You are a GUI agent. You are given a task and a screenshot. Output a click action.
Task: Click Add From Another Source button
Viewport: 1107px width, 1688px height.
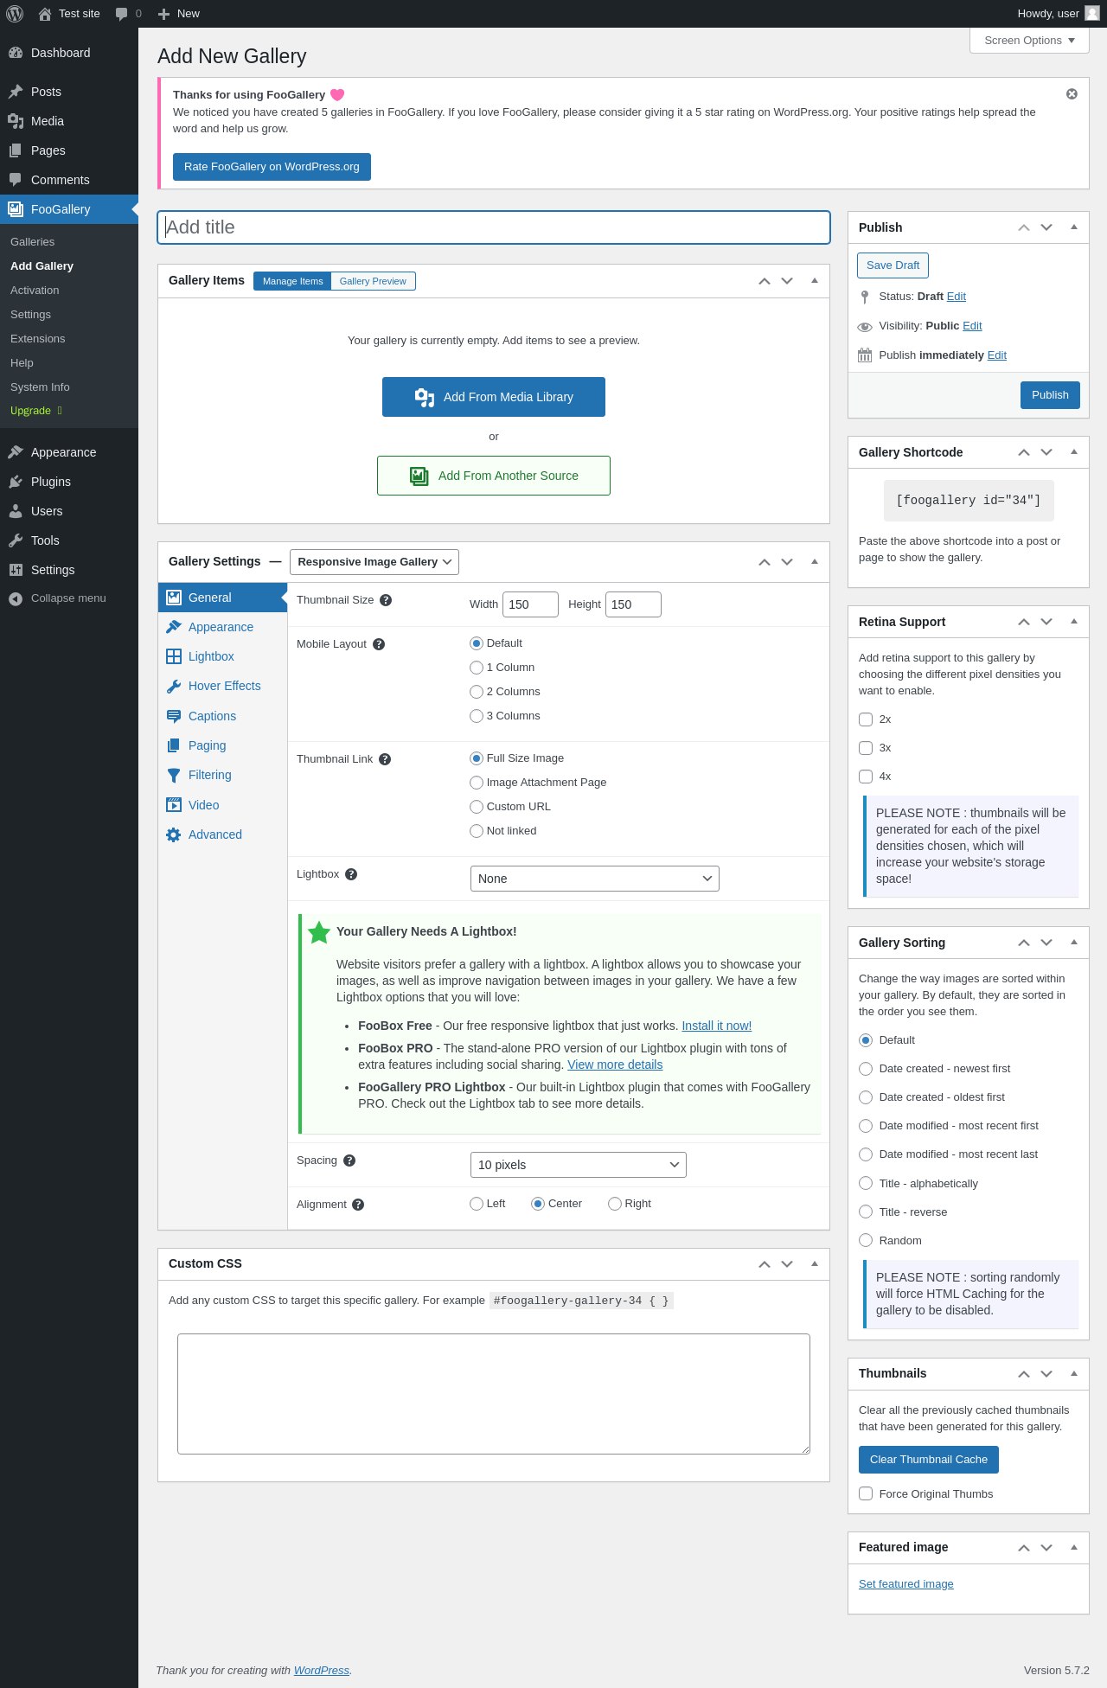tap(494, 476)
